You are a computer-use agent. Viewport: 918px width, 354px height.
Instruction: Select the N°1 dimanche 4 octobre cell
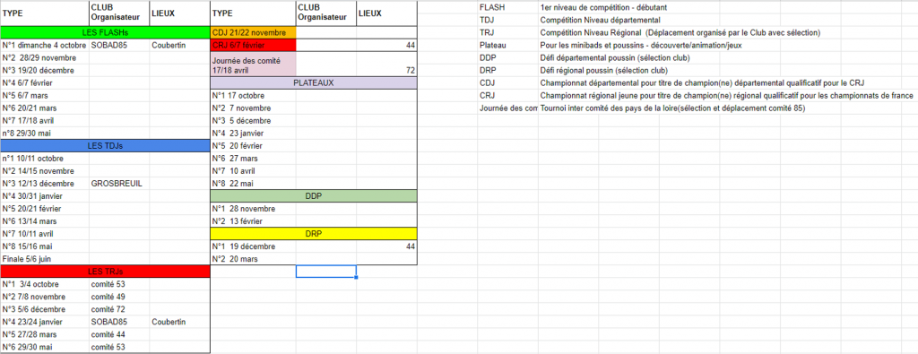(x=45, y=45)
